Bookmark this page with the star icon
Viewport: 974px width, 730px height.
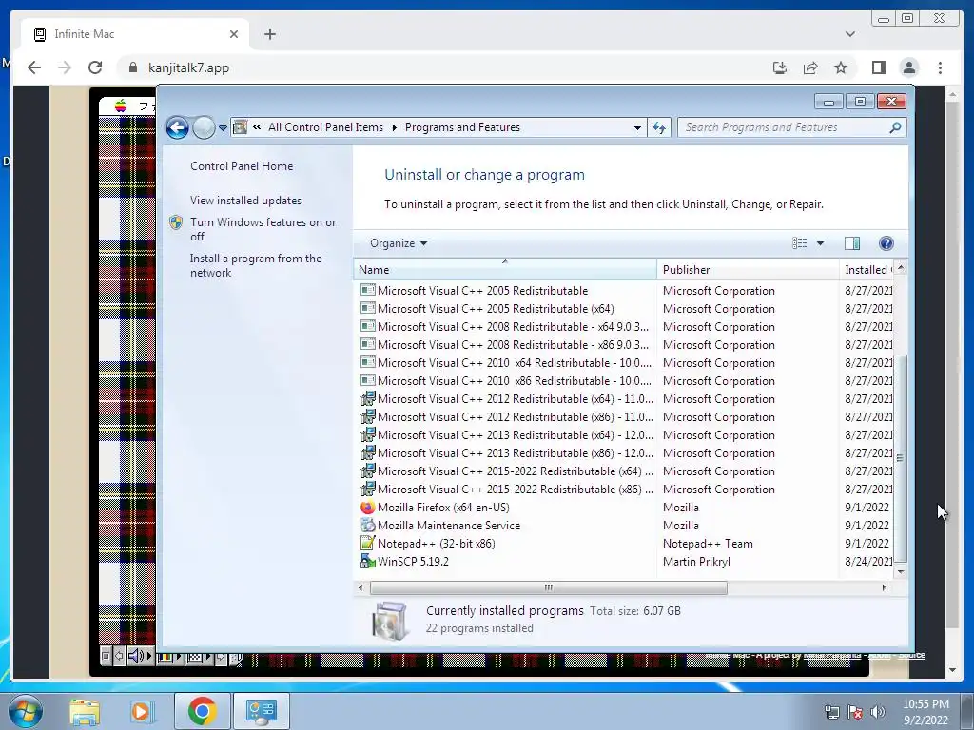tap(841, 67)
